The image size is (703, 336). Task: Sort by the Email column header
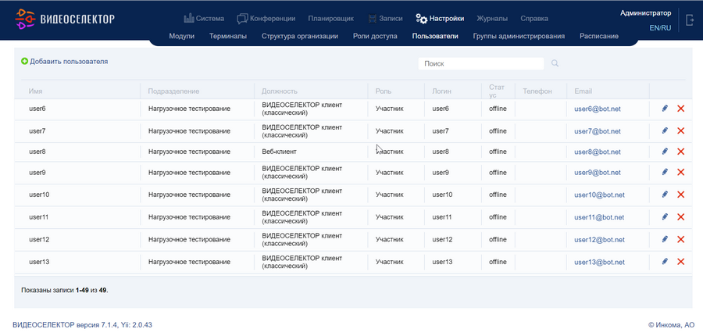click(583, 91)
